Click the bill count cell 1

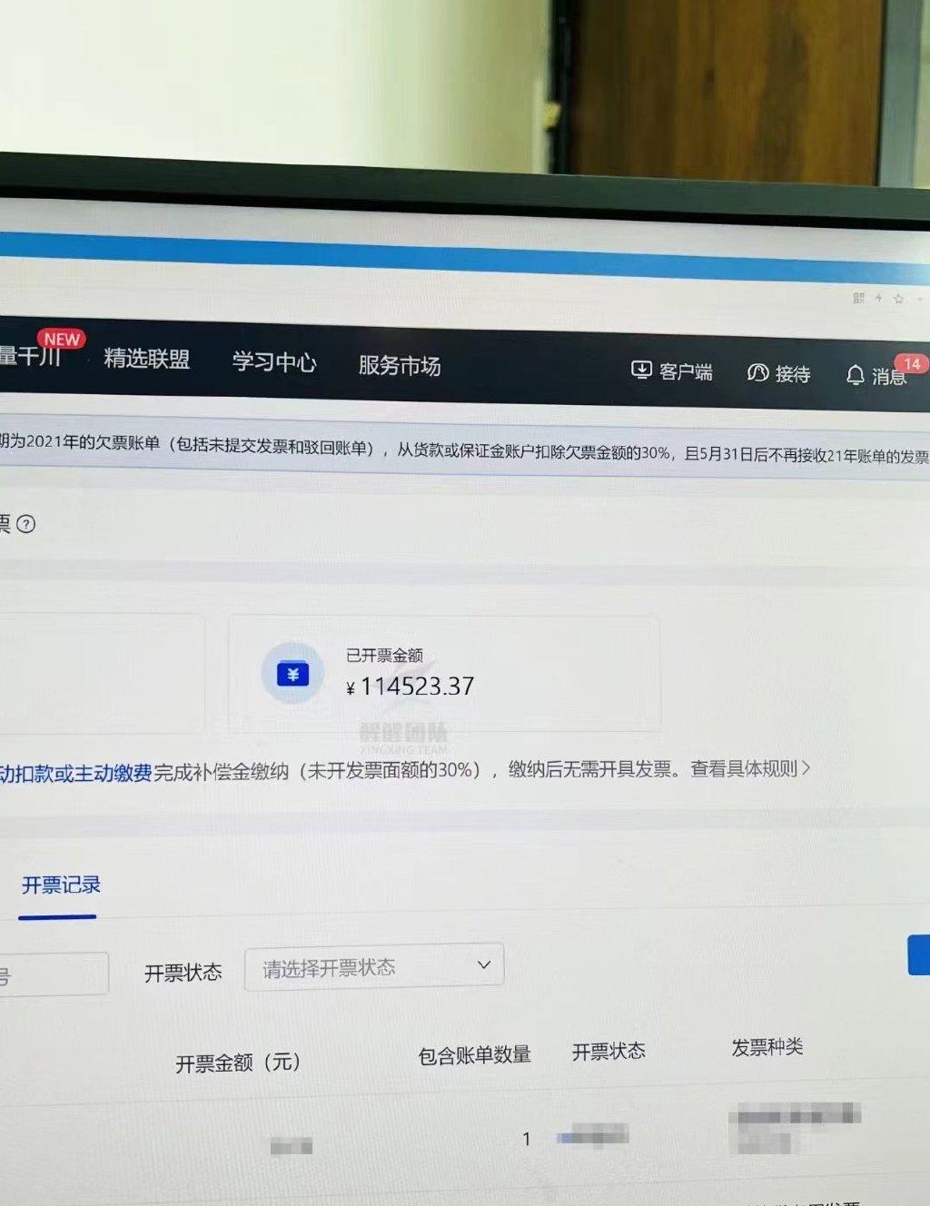coord(526,1139)
